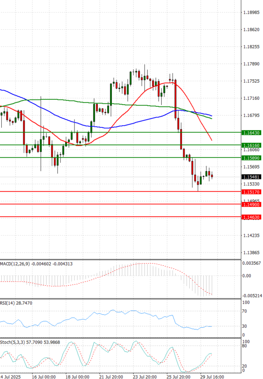The height and width of the screenshot is (379, 263).
Task: Click the Stochastic scale value 80
Action: pos(245,346)
